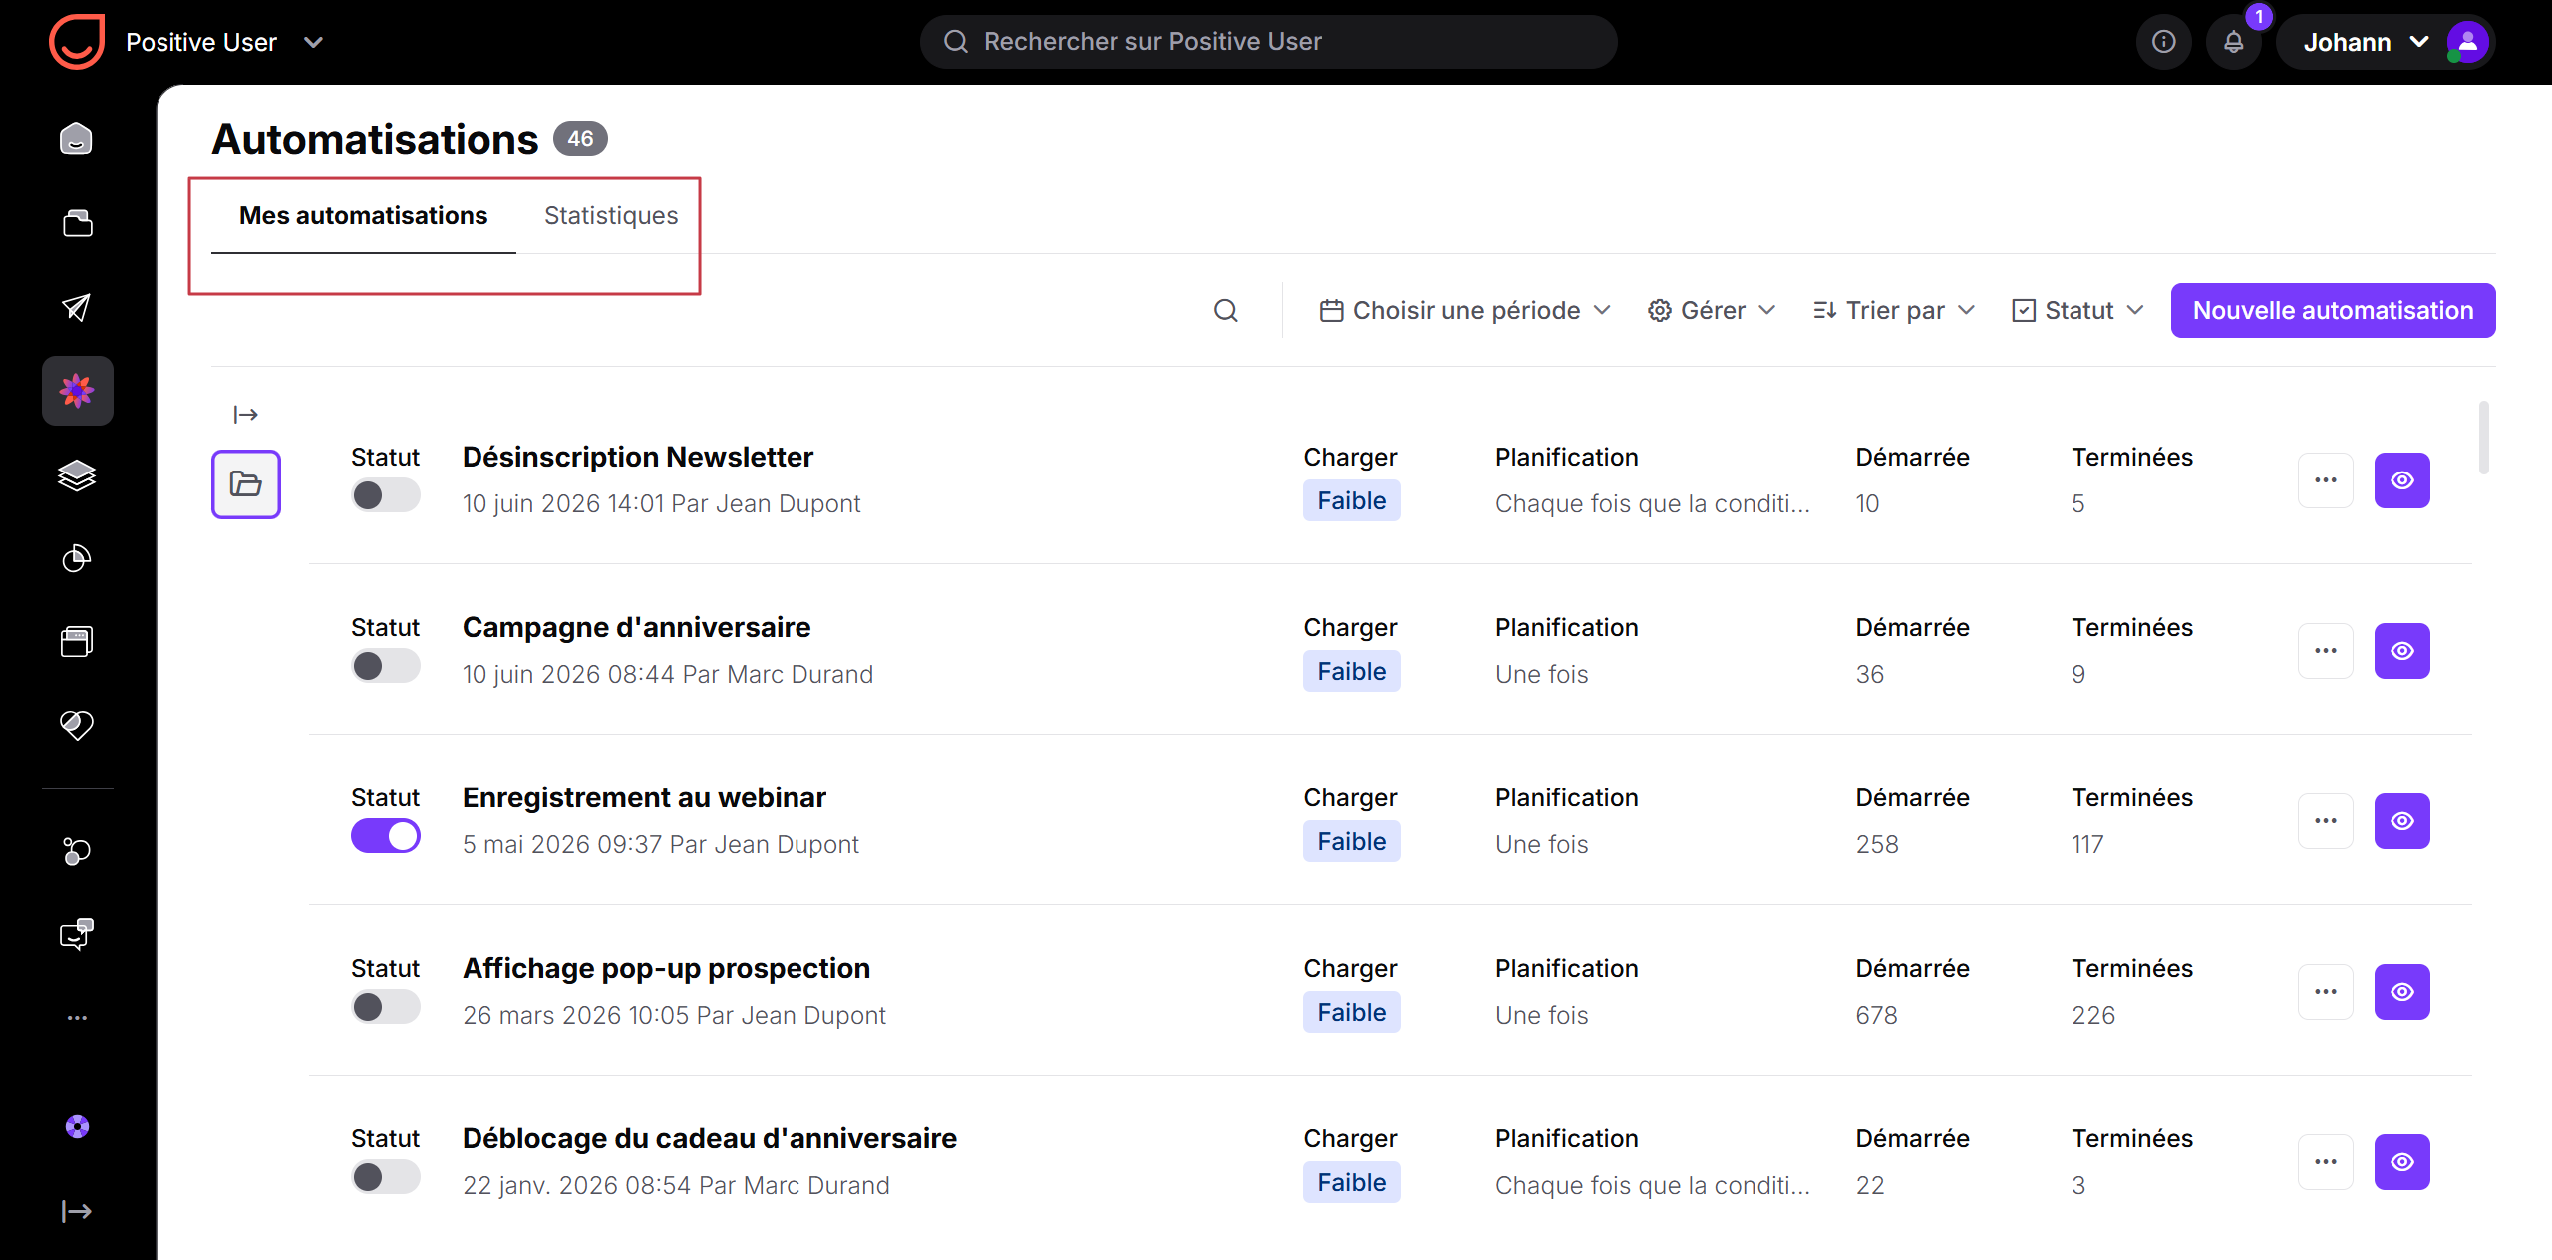Click the "5 mai 2026 09:37 Par Jean Dupont" text
Screen dimensions: 2552x1260
(x=661, y=845)
